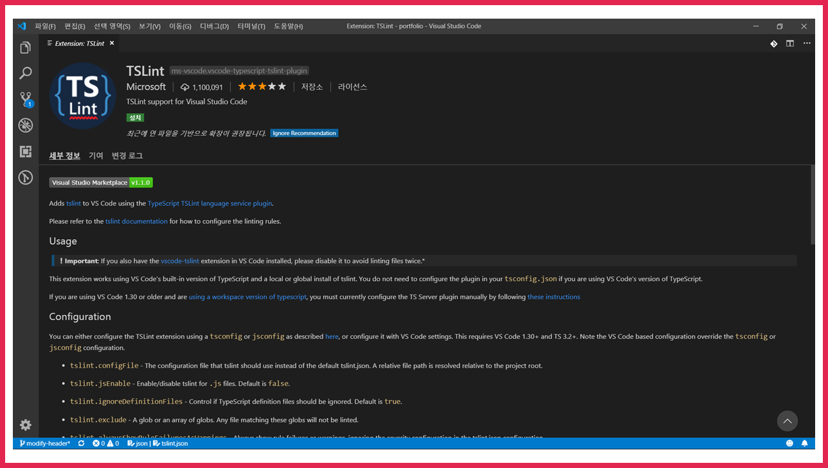Split the editor with split icon
This screenshot has height=468, width=828.
[789, 44]
